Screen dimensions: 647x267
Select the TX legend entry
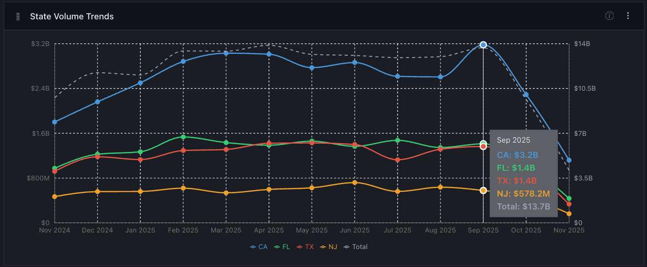[x=309, y=247]
